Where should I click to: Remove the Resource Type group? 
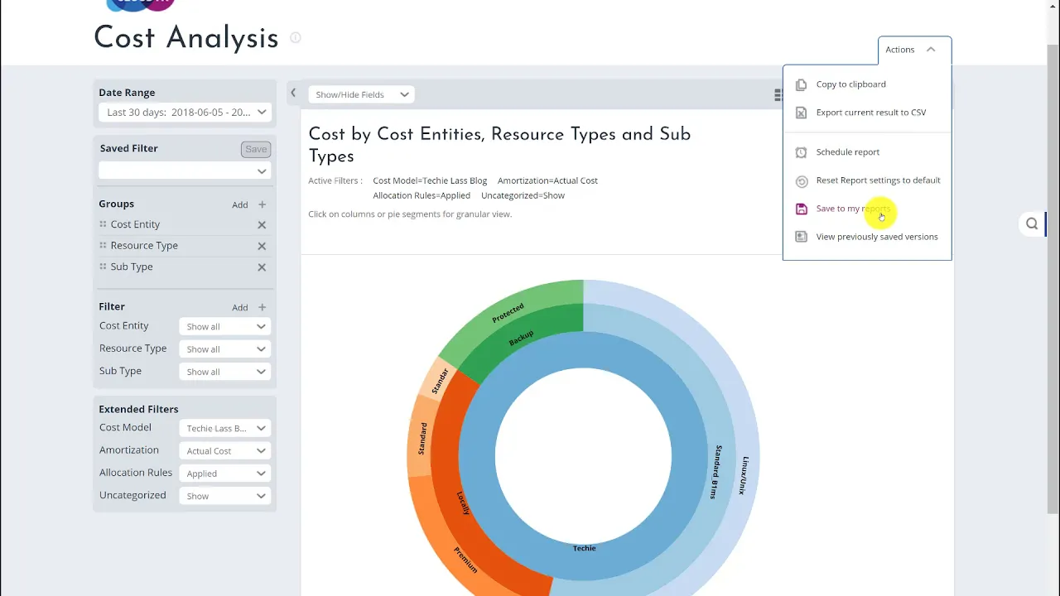(262, 246)
